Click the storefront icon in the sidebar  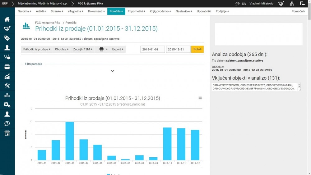[x=7, y=133]
